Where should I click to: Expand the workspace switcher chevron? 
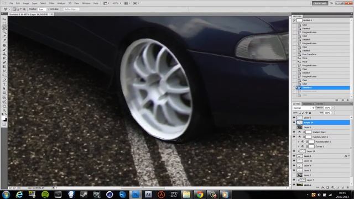331,3
